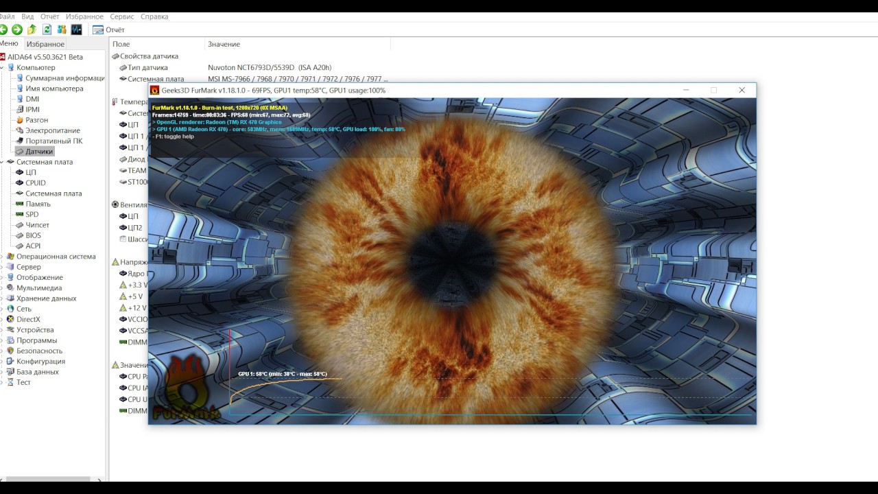
Task: Click the BIOS icon in tree
Action: (x=19, y=235)
